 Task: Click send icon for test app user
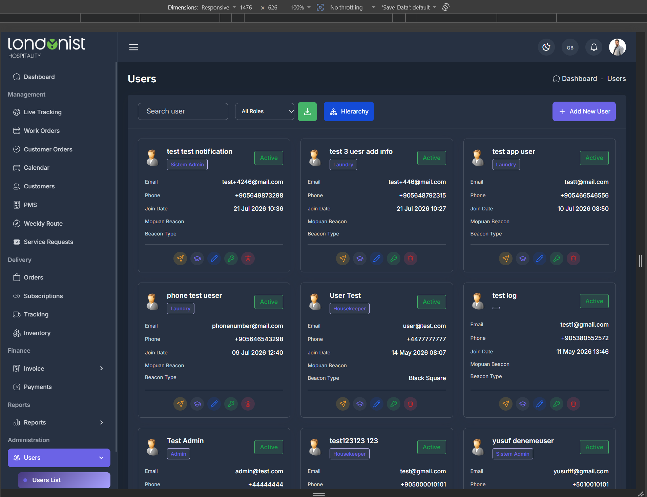point(506,258)
